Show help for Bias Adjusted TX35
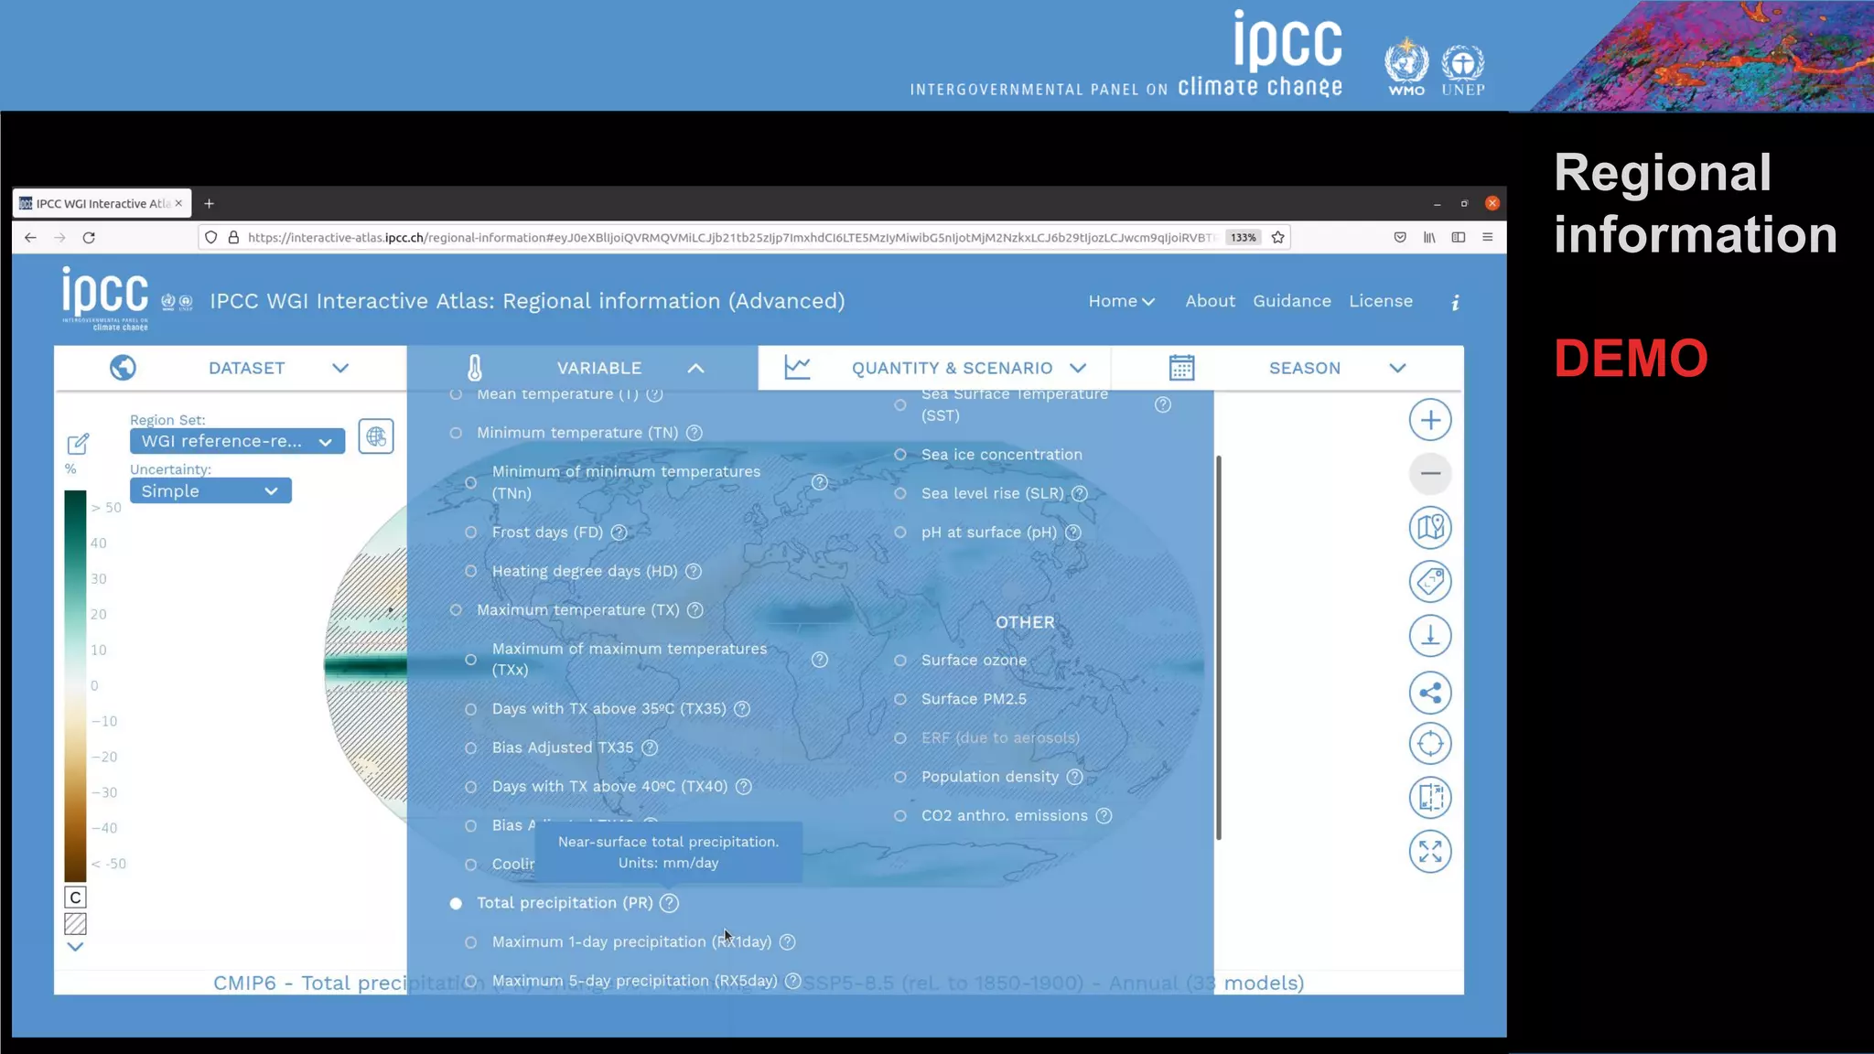This screenshot has height=1054, width=1874. (x=650, y=747)
